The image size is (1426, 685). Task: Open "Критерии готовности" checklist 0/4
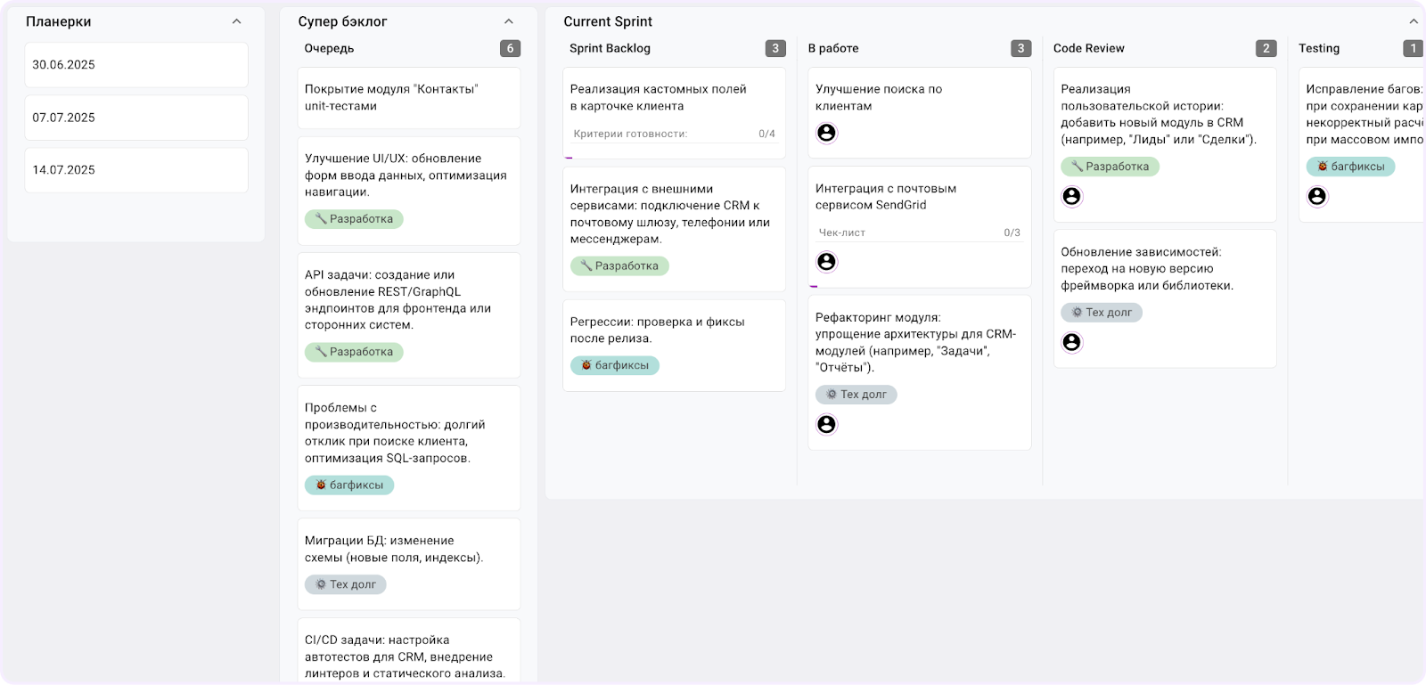(x=674, y=134)
